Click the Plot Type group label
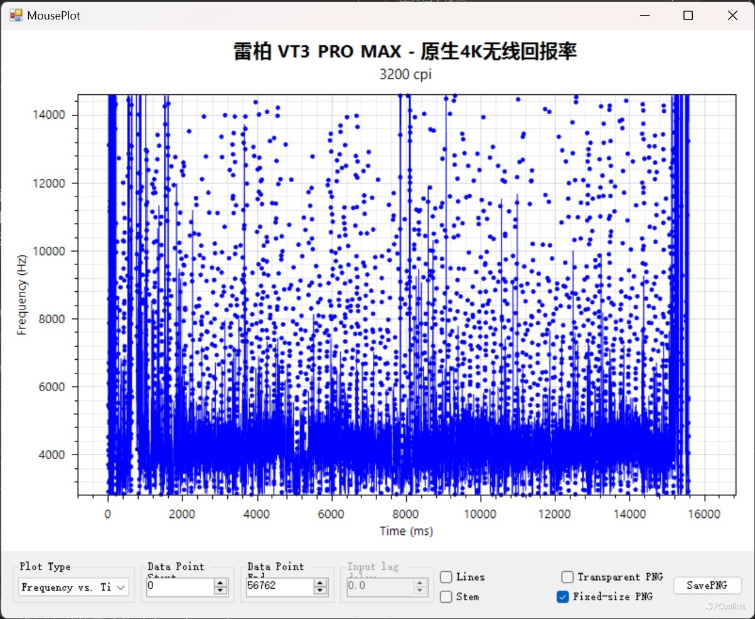755x619 pixels. pyautogui.click(x=45, y=566)
